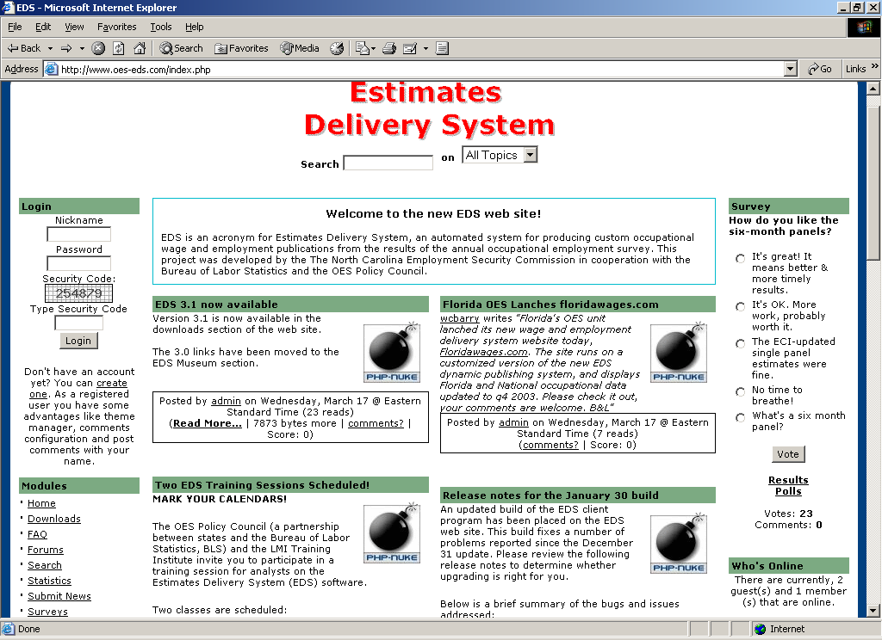Screen dimensions: 882x640
Task: Click the Nickname input field
Action: (x=78, y=234)
